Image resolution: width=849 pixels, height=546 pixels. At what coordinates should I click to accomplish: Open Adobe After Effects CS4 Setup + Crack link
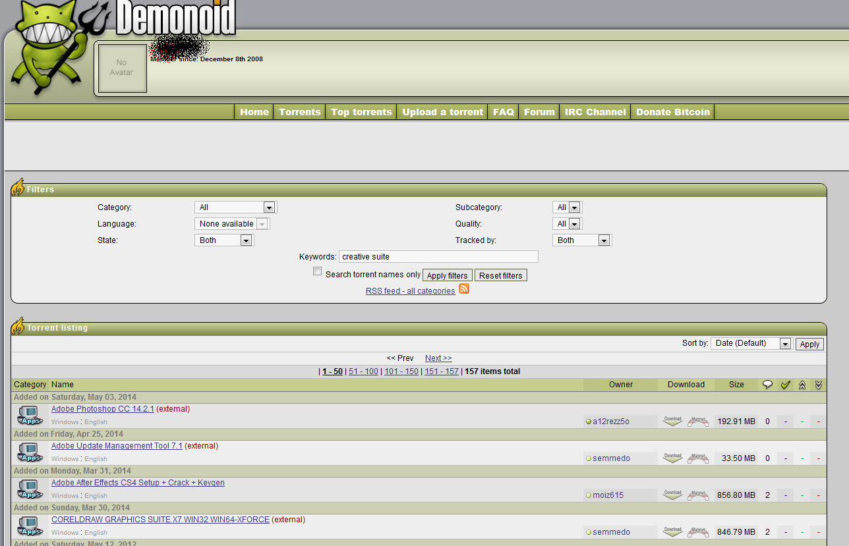pos(138,483)
